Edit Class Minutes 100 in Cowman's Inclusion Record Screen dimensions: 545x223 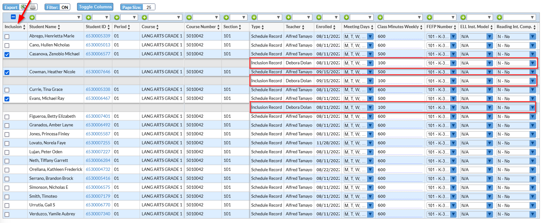(400, 81)
